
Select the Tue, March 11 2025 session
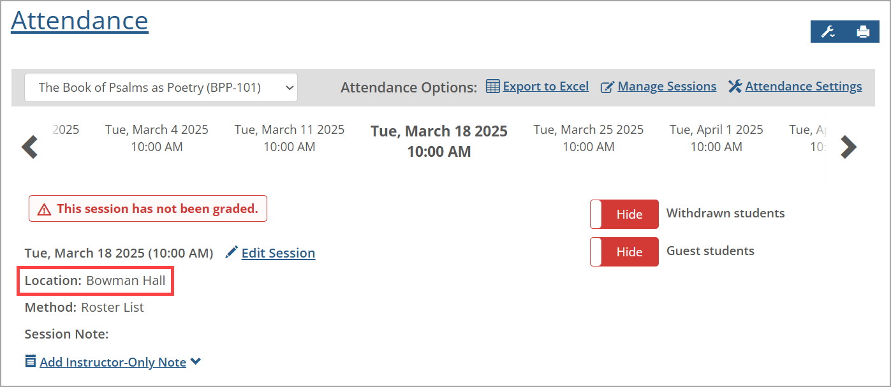tap(289, 138)
